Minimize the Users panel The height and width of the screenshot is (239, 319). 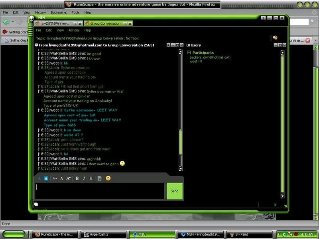(x=276, y=45)
